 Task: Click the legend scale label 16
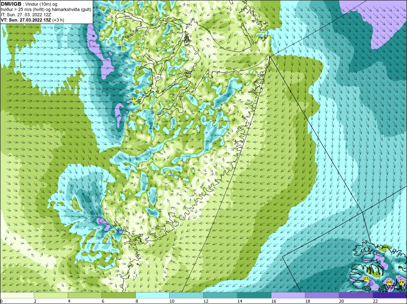coord(274,301)
